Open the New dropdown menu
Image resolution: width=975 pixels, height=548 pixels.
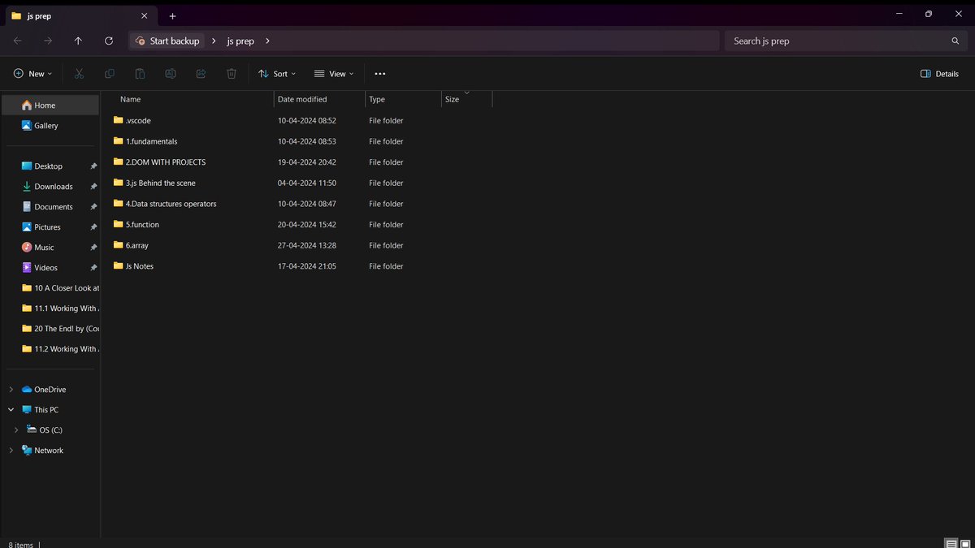[32, 74]
